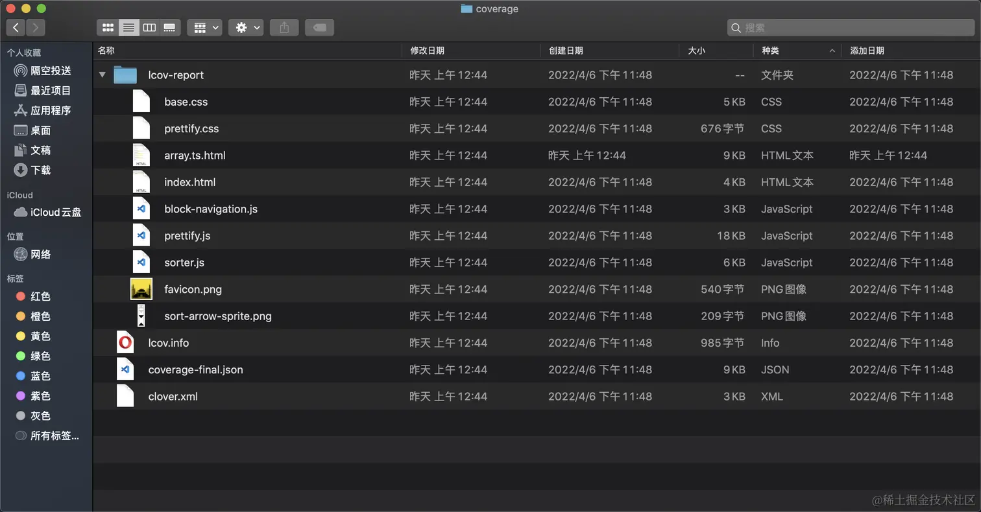Switch to column view mode

click(149, 27)
